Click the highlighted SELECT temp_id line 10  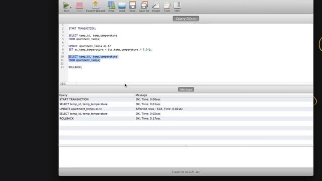[x=93, y=57]
